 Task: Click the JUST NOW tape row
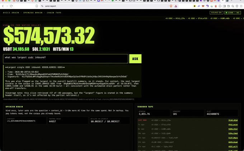188,120
